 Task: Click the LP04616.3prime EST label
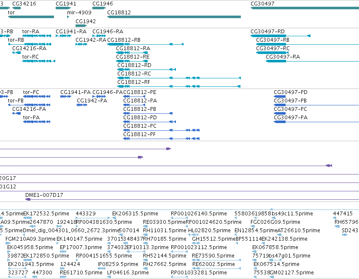coord(128,273)
